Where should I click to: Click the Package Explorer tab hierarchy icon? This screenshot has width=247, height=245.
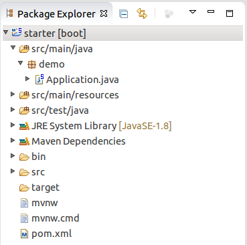[x=10, y=13]
